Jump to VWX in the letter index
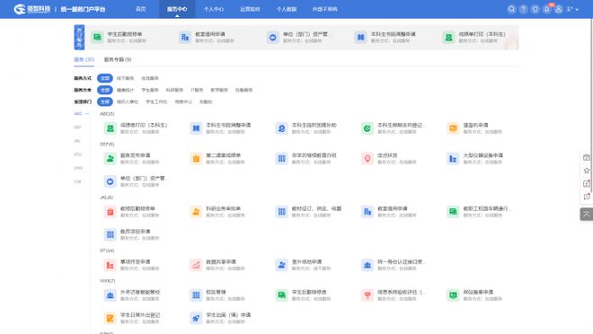Viewport: 593px width, 334px height. (78, 168)
